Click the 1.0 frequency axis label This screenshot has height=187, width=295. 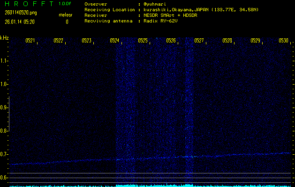pyautogui.click(x=4, y=84)
